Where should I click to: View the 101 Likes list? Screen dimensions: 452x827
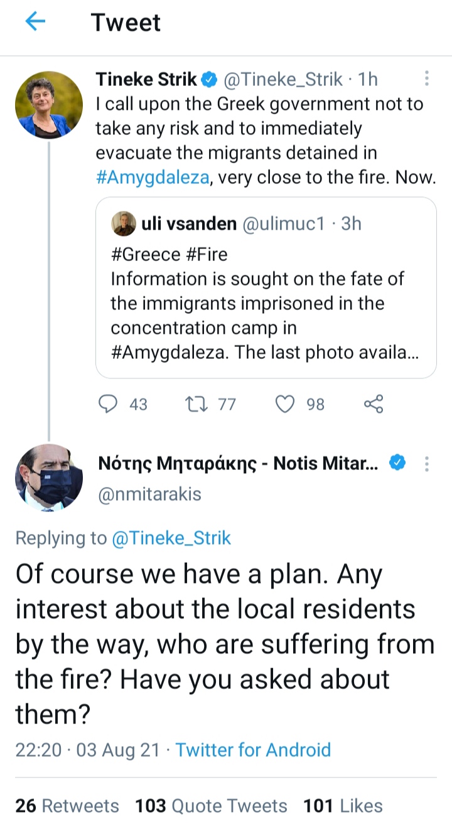343,806
